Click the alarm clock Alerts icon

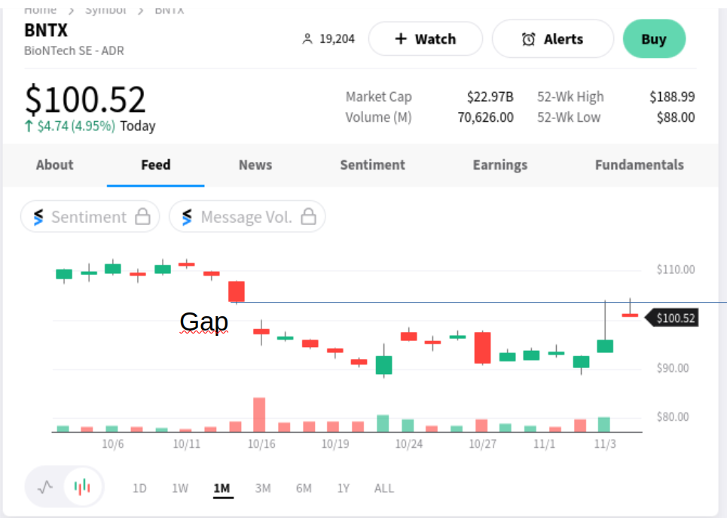pos(528,39)
